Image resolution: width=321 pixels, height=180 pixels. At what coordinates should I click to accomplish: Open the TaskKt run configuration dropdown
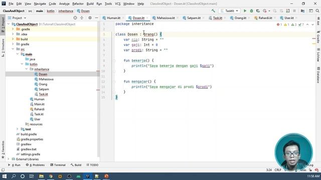pos(229,11)
